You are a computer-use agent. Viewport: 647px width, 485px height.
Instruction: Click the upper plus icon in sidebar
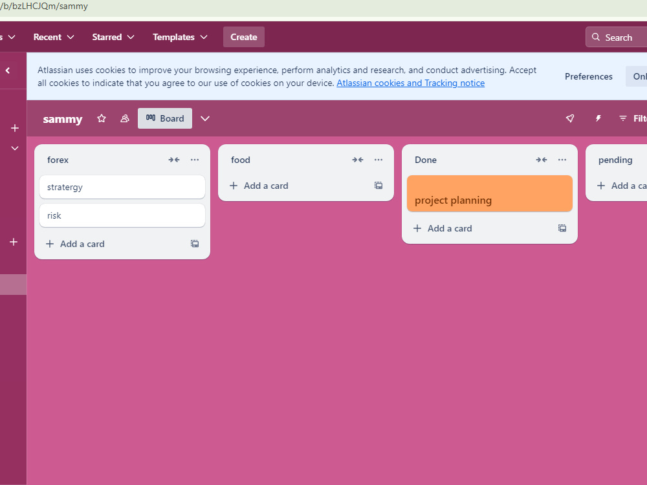(14, 128)
